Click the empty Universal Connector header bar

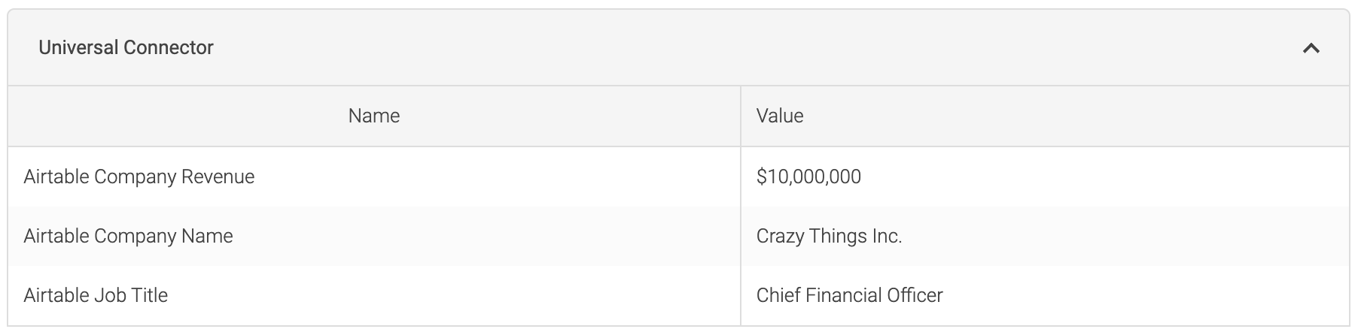coord(753,48)
